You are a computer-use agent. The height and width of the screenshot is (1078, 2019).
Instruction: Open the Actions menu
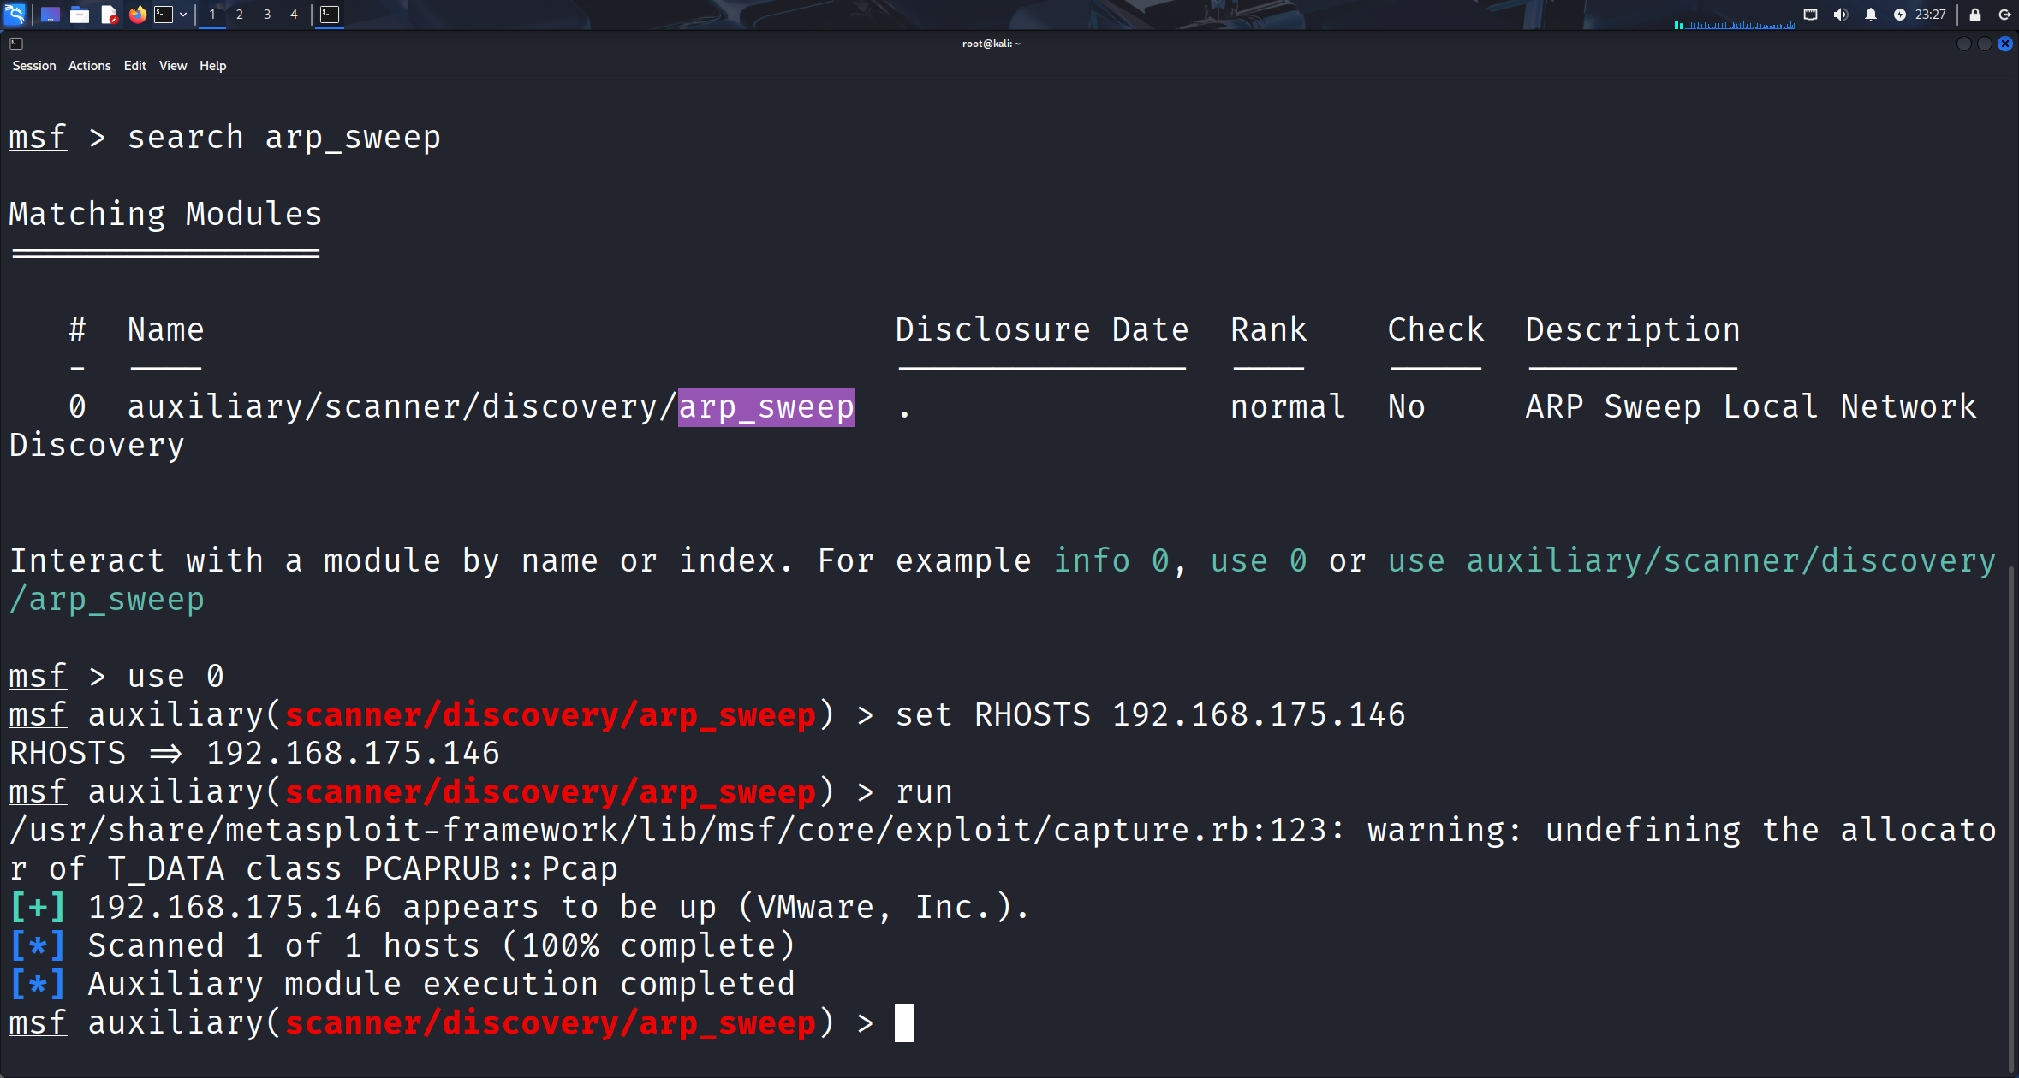click(x=89, y=66)
